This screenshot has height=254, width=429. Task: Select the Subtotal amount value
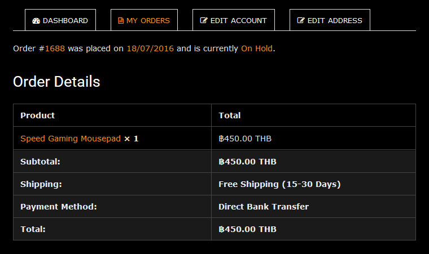pyautogui.click(x=247, y=162)
